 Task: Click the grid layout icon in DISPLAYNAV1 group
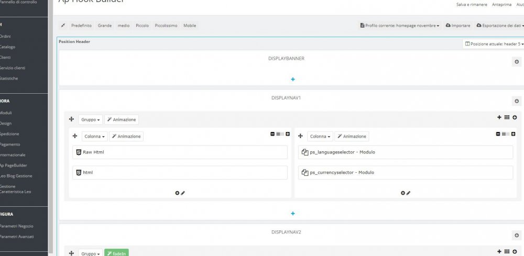(507, 117)
